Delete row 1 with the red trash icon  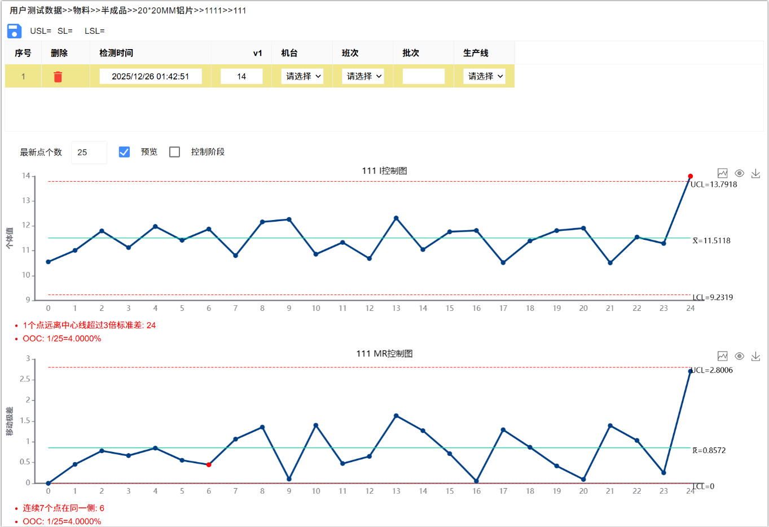58,77
